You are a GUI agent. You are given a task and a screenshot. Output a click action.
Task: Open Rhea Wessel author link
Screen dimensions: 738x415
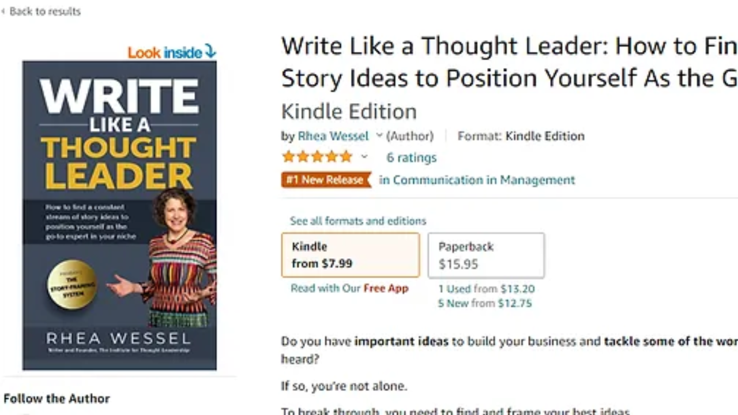click(333, 136)
